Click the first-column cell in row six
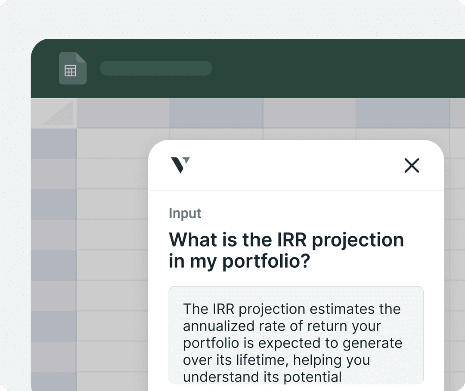 tap(113, 296)
